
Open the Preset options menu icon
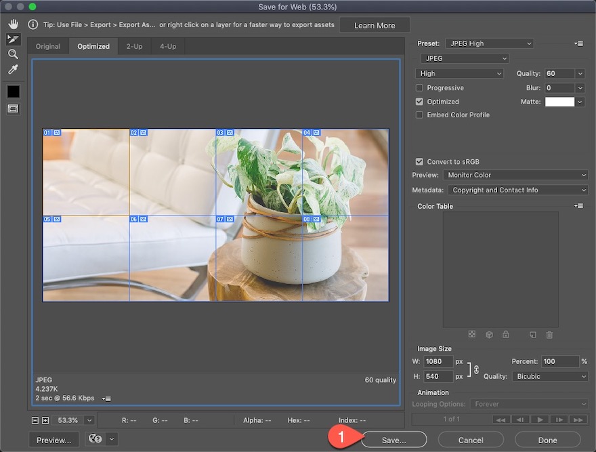[578, 43]
